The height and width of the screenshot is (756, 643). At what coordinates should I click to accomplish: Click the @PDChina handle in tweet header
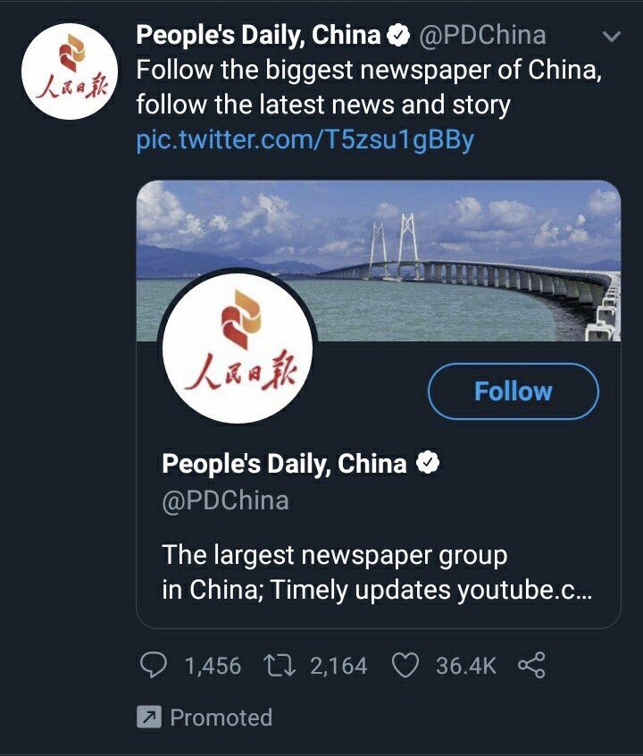click(x=482, y=35)
